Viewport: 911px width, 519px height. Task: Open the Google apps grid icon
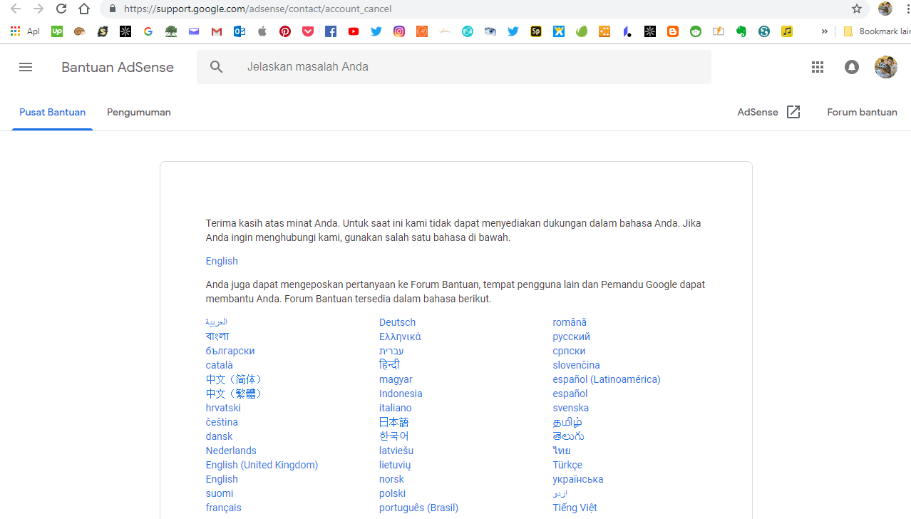click(x=818, y=67)
